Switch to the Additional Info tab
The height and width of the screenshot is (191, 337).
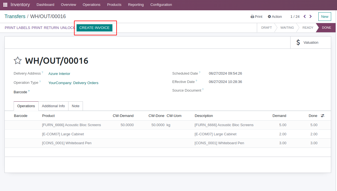click(53, 106)
